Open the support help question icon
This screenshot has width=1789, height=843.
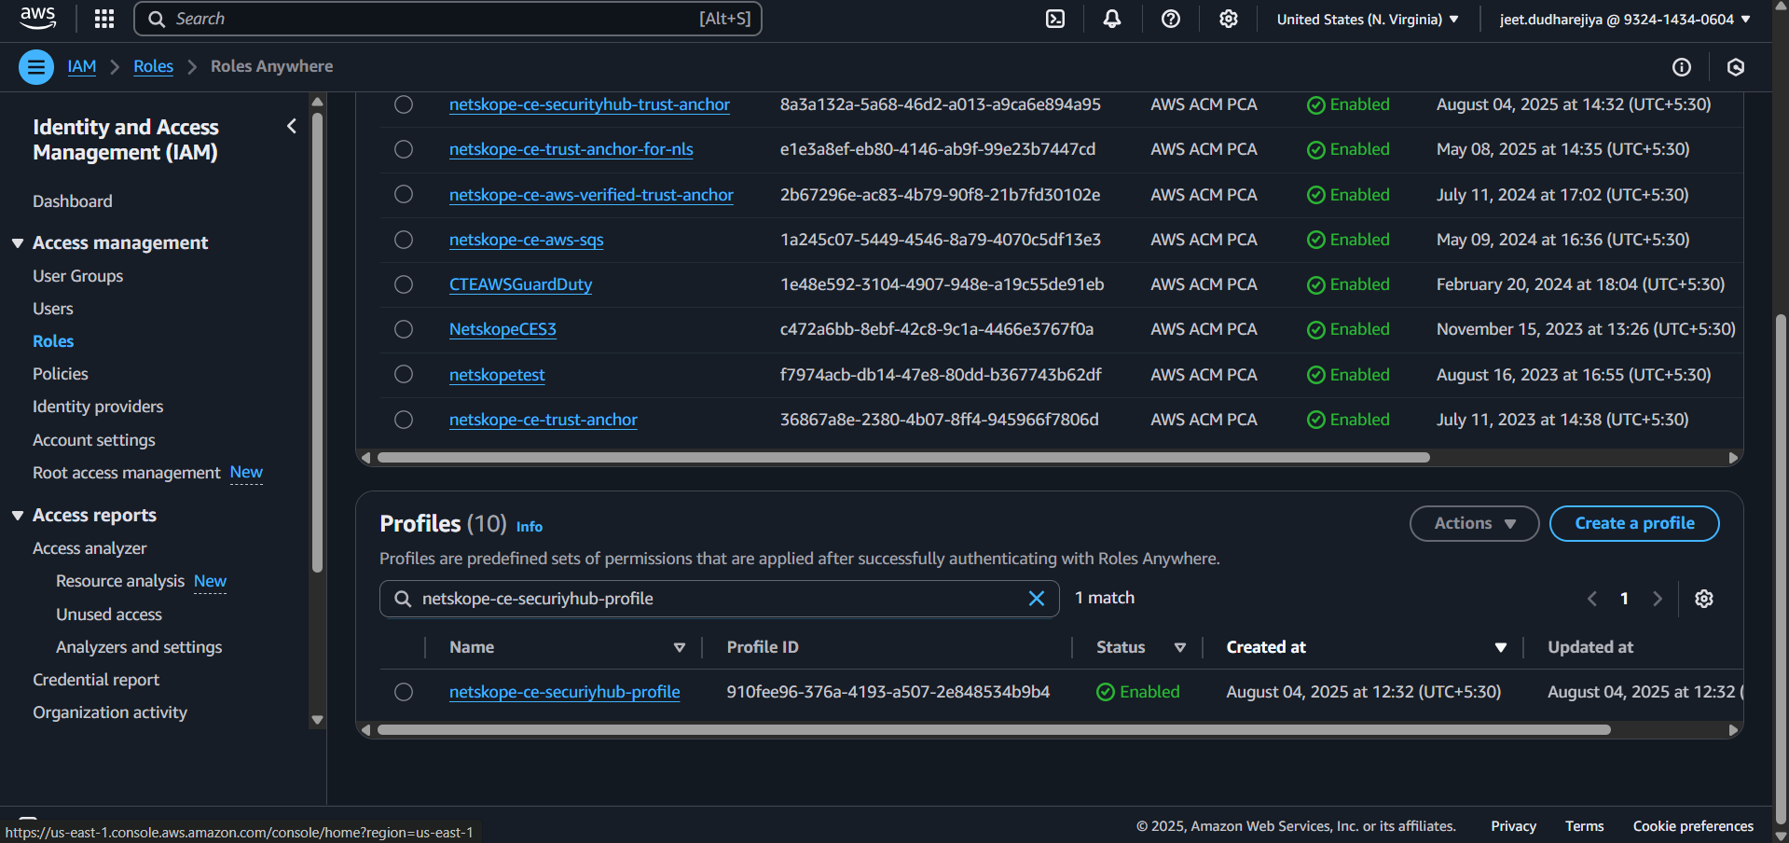tap(1171, 19)
